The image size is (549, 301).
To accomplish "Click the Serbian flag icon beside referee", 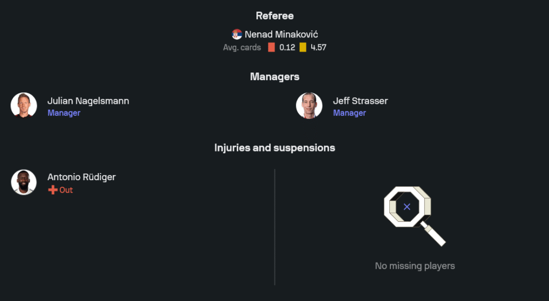I will [237, 34].
